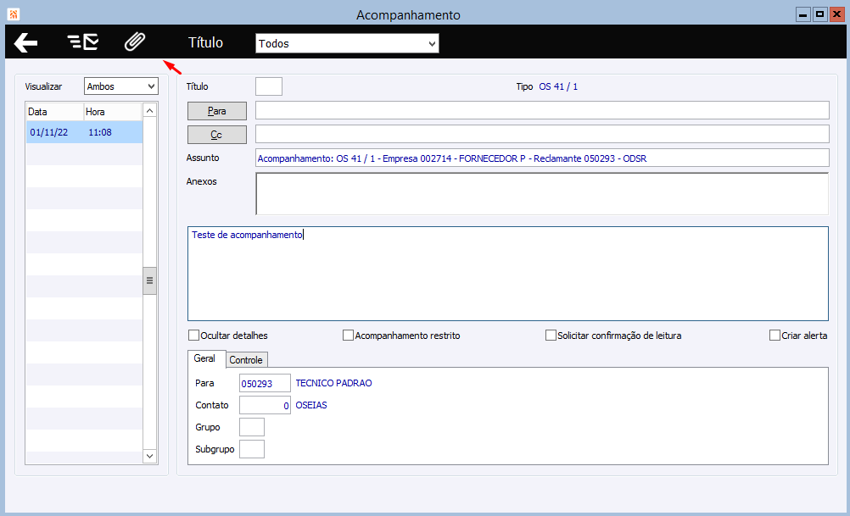Click the Cc button
850x516 pixels.
tap(217, 135)
